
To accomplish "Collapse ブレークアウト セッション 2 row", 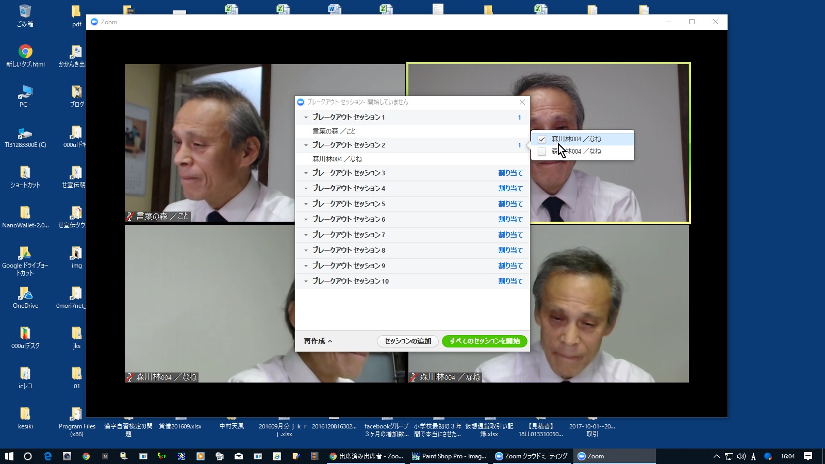I will [x=306, y=145].
